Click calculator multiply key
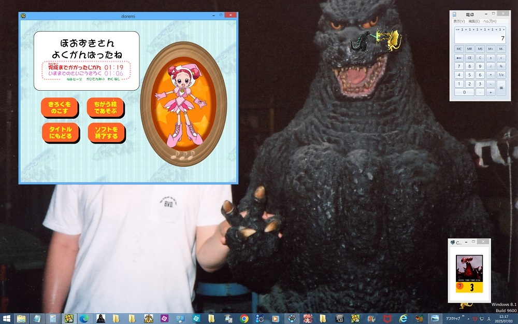 [x=491, y=75]
